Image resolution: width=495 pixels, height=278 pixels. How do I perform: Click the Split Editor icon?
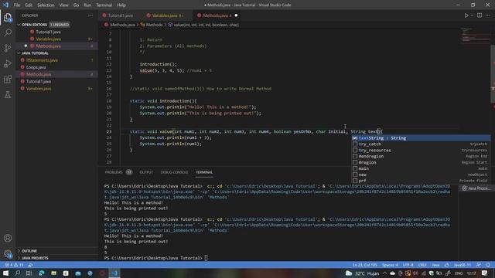[x=480, y=15]
